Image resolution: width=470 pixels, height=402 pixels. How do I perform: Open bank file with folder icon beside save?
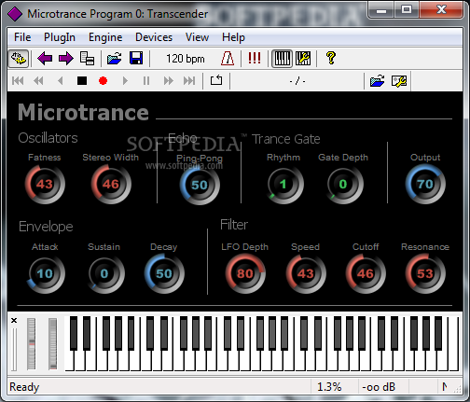click(x=115, y=59)
